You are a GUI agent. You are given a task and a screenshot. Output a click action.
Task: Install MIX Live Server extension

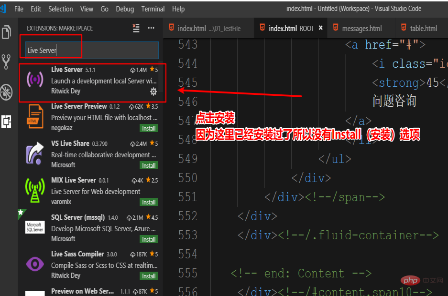pyautogui.click(x=149, y=202)
